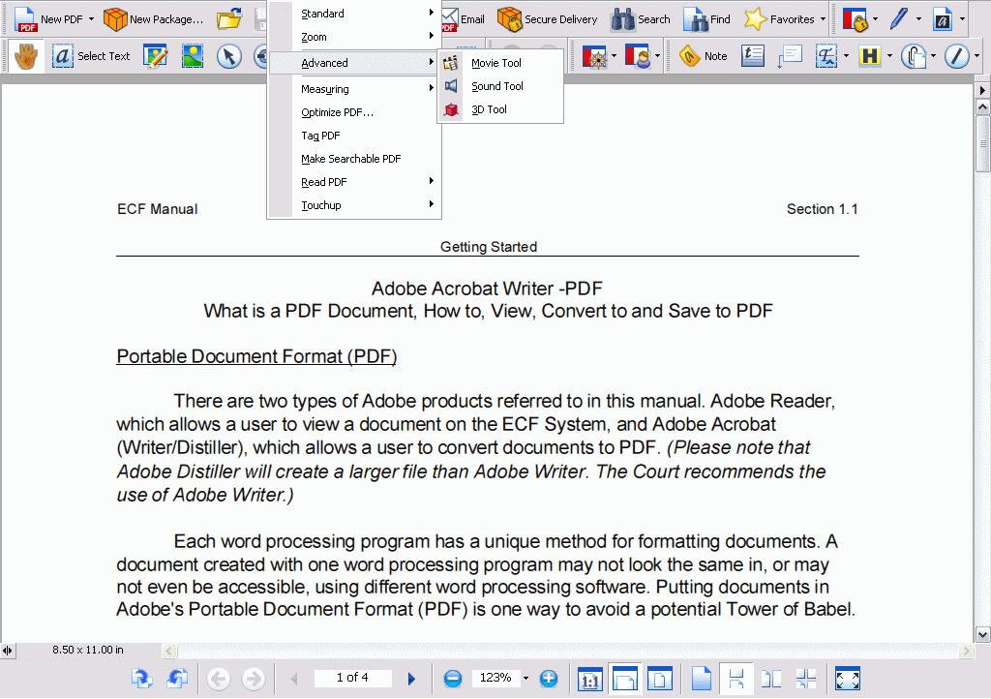Toggle fit width view
Image resolution: width=991 pixels, height=699 pixels.
[x=624, y=680]
